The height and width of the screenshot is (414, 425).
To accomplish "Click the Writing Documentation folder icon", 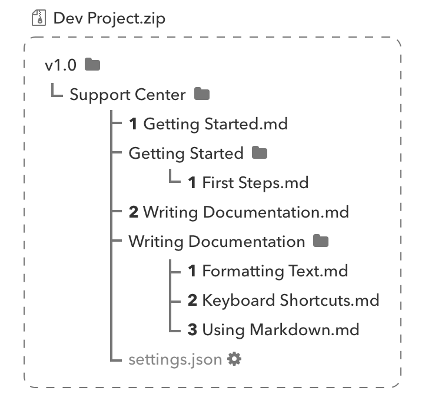I will point(321,241).
